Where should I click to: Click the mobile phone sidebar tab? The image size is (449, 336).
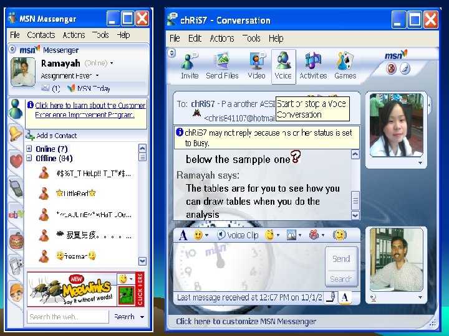pos(16,187)
